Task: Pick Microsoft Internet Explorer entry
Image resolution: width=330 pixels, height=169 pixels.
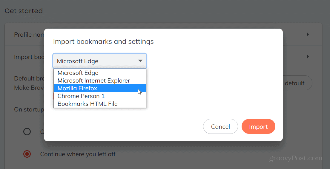Action: coord(100,80)
